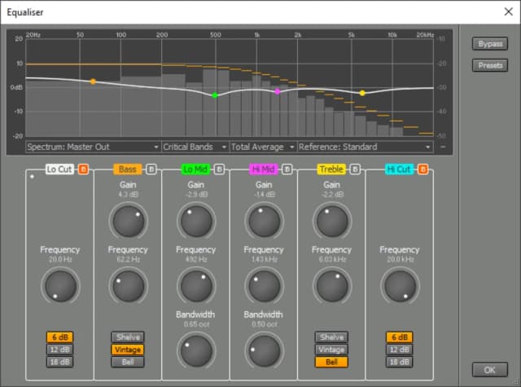Click the Lo Cut frequency value 20.0 Hz
This screenshot has width=521, height=387.
coord(60,259)
